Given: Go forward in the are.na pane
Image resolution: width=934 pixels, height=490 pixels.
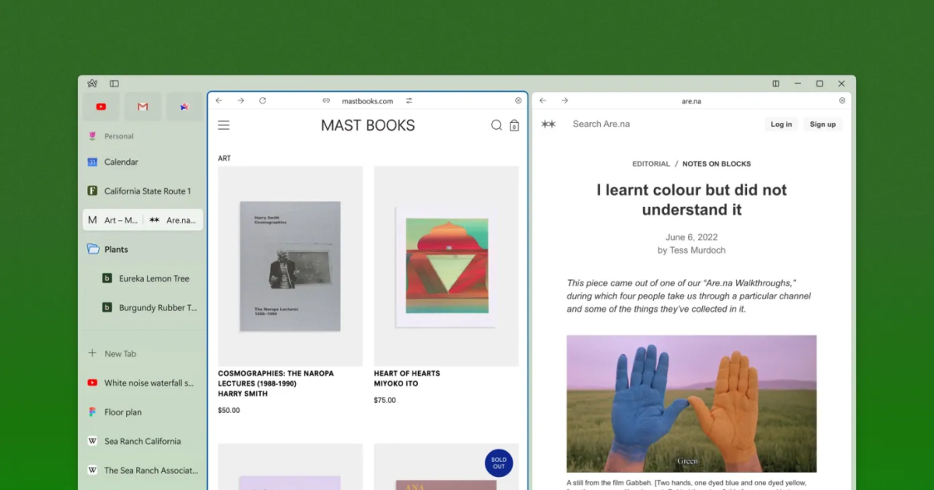Looking at the screenshot, I should (x=564, y=100).
